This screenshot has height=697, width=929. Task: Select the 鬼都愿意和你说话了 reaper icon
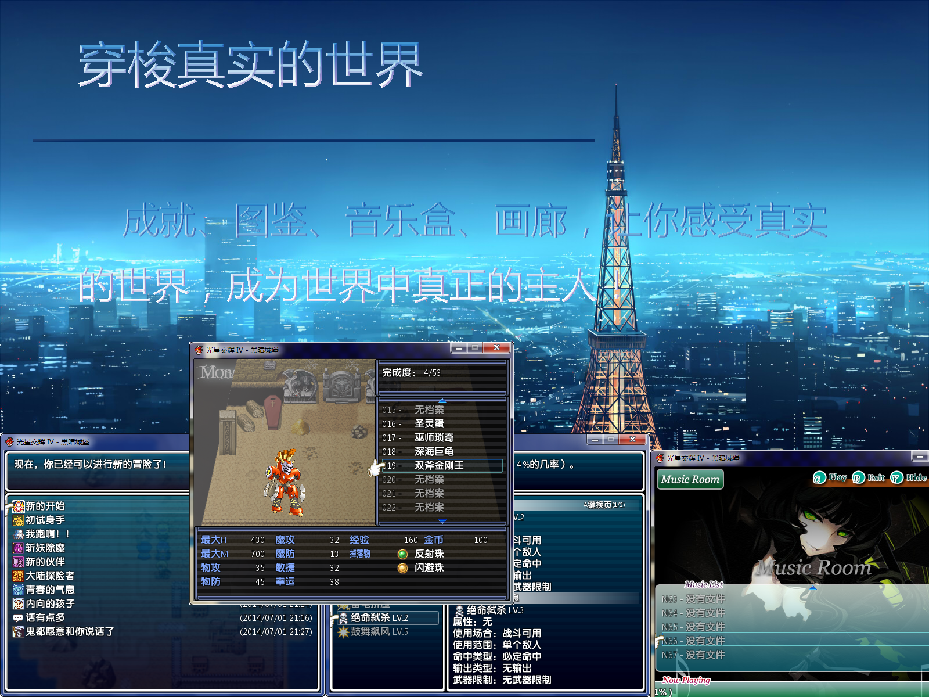coord(19,632)
